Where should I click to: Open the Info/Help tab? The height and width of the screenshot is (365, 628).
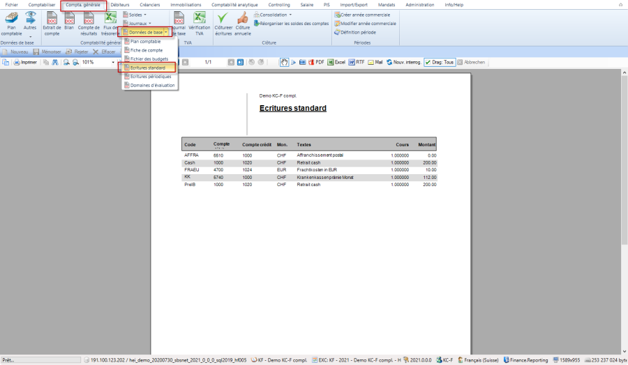click(454, 5)
